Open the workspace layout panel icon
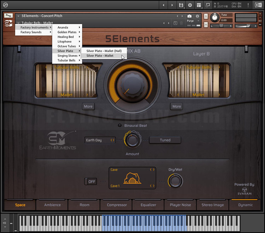This screenshot has width=265, height=233. pos(199,5)
